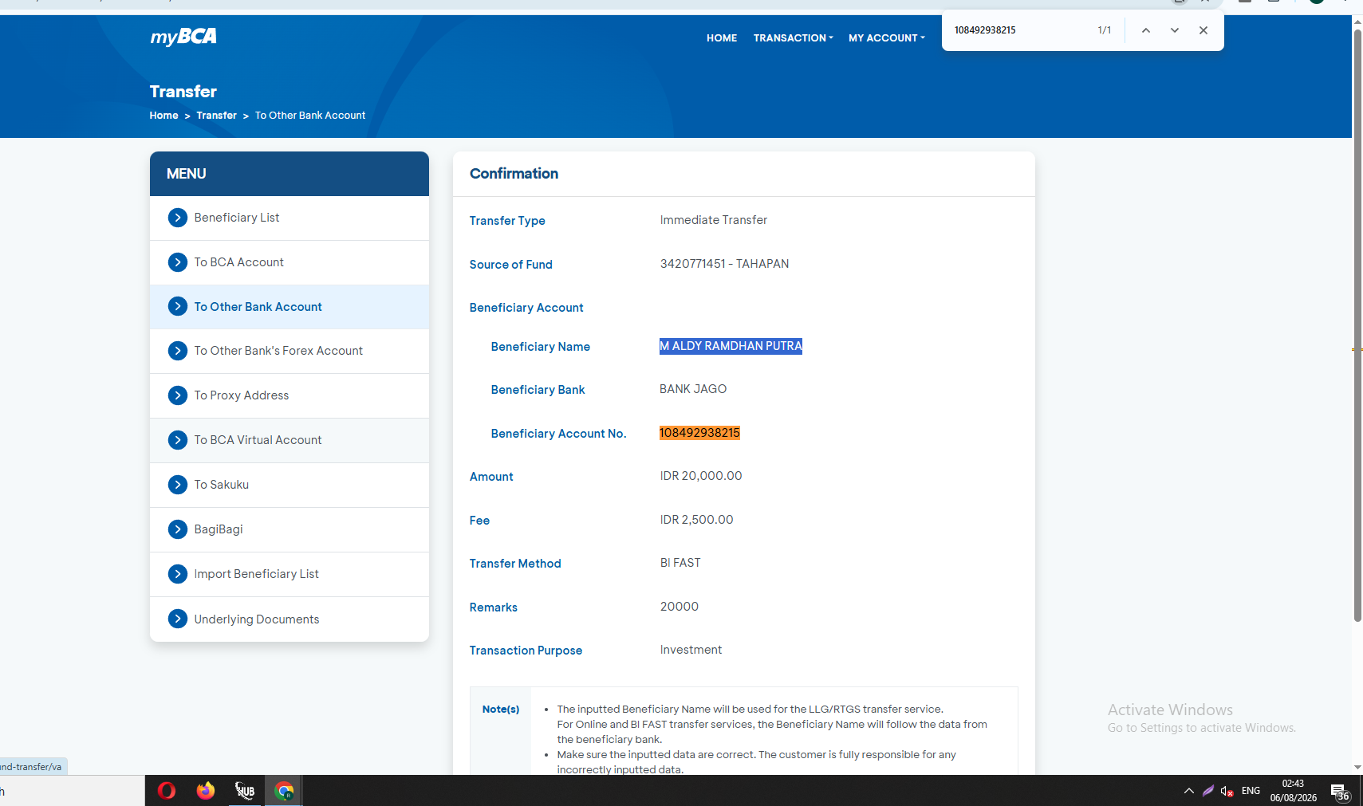Go to next find result
This screenshot has height=806, width=1363.
pyautogui.click(x=1175, y=30)
